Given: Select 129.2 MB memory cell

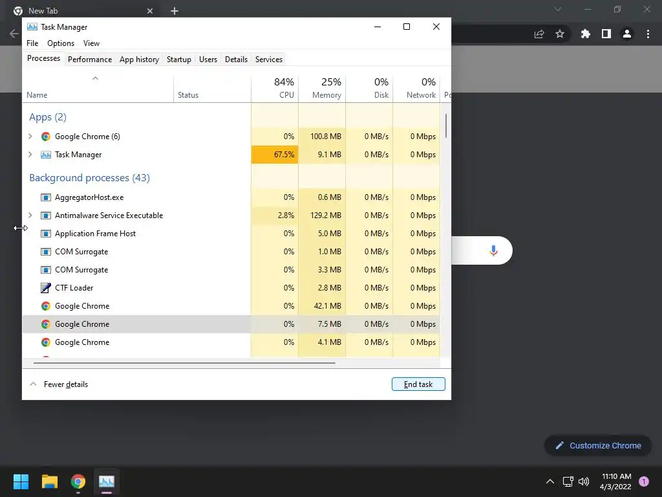Looking at the screenshot, I should (x=322, y=215).
